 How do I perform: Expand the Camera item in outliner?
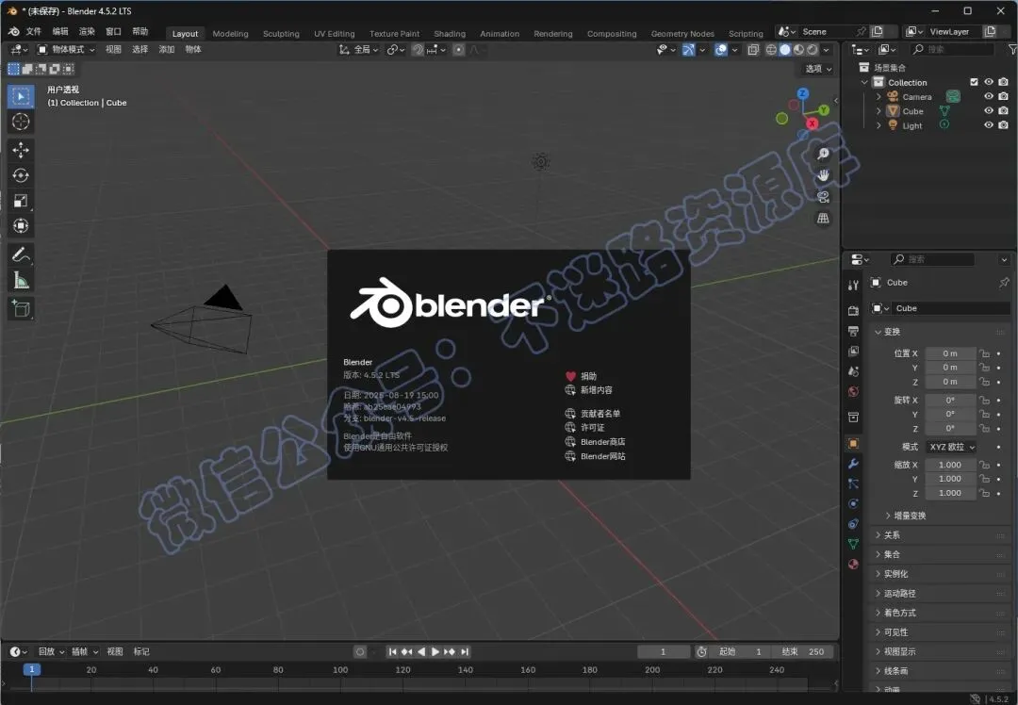[x=878, y=97]
